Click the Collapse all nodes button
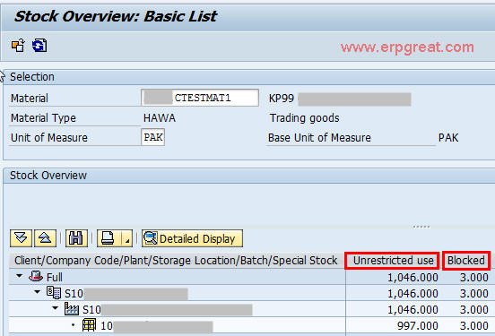The height and width of the screenshot is (336, 495). tap(45, 238)
